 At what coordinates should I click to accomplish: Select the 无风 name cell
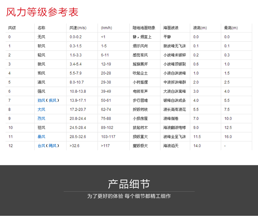click(x=41, y=37)
